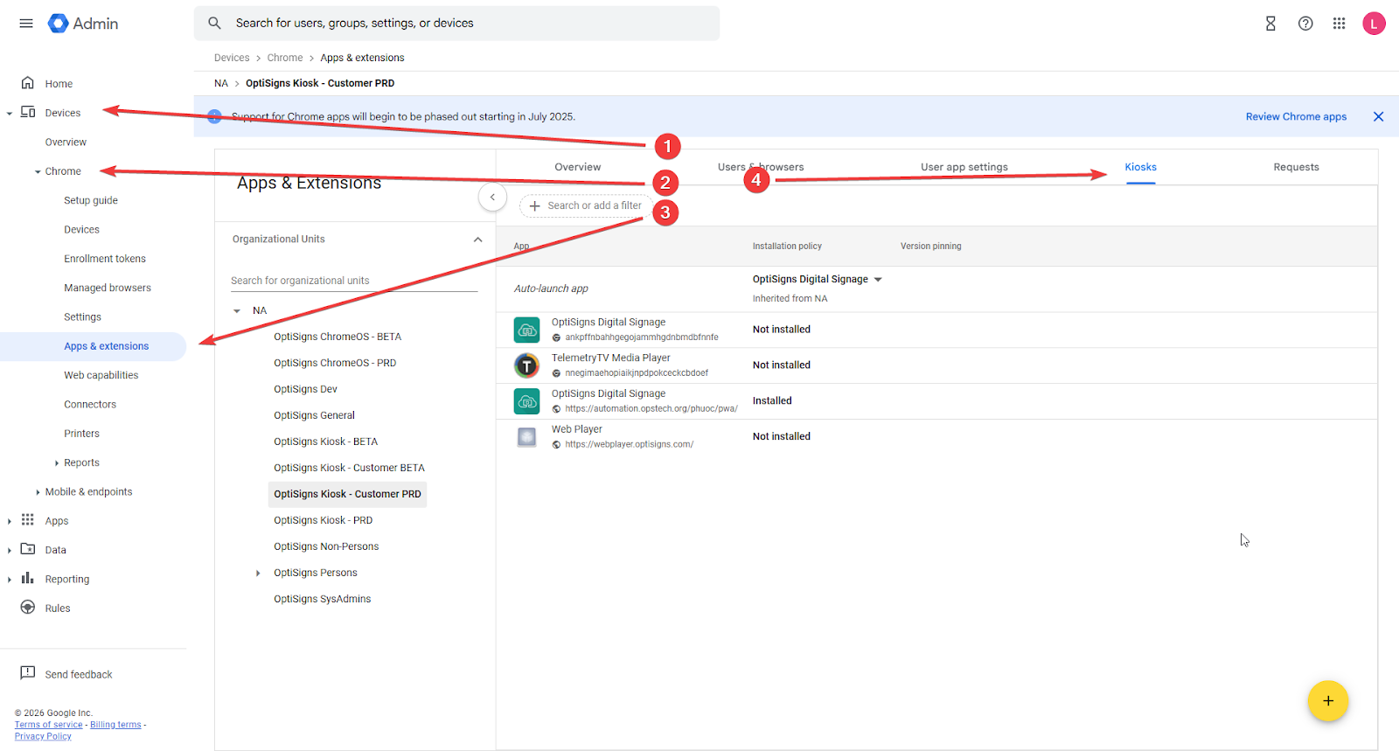This screenshot has height=751, width=1399.
Task: Collapse the Chrome sidebar section
Action: coord(38,171)
